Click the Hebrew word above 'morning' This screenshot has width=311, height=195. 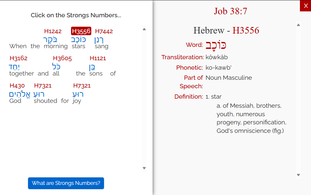(x=50, y=39)
